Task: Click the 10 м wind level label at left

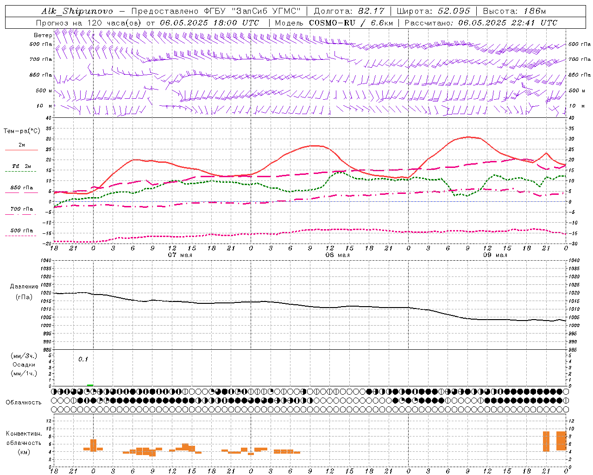Action: coord(44,106)
